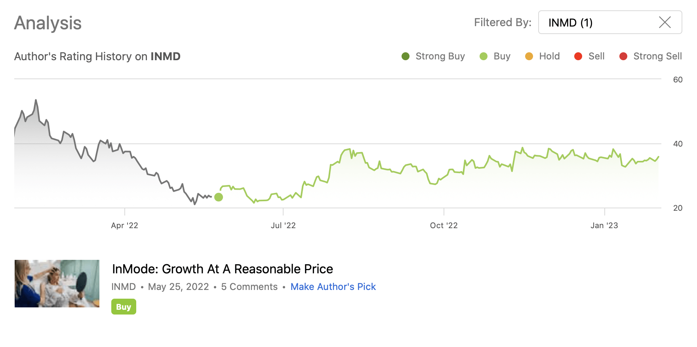Image resolution: width=697 pixels, height=347 pixels.
Task: Click the green Buy legend dot
Action: point(483,56)
